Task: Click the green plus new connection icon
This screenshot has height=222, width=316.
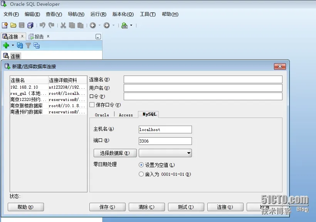Action: tap(6, 45)
